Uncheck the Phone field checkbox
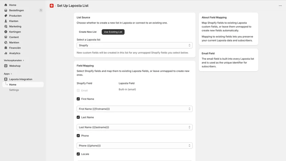 coord(78,136)
